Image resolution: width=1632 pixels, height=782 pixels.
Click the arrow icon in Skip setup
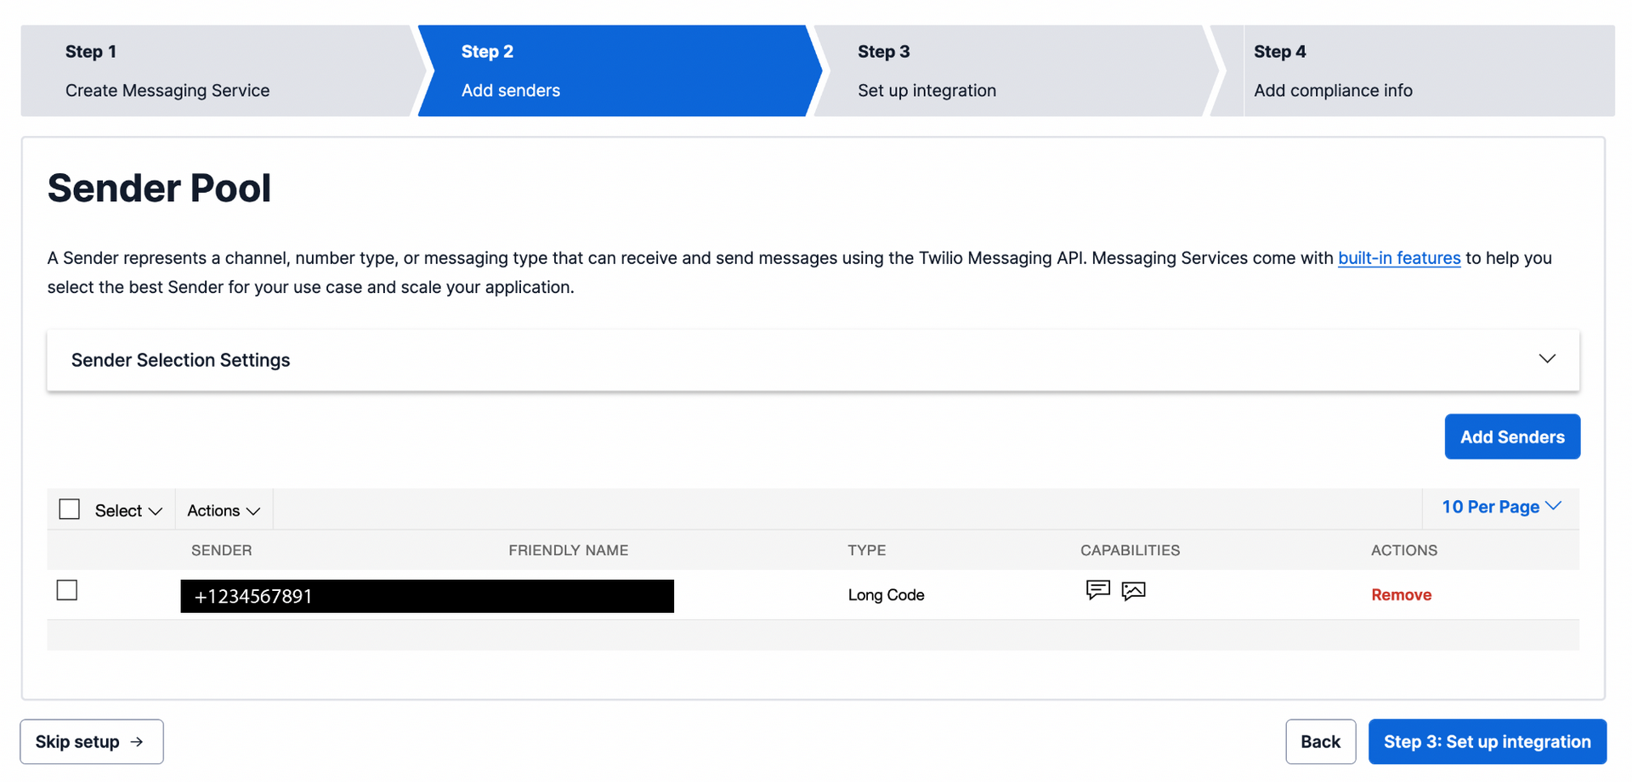[137, 742]
